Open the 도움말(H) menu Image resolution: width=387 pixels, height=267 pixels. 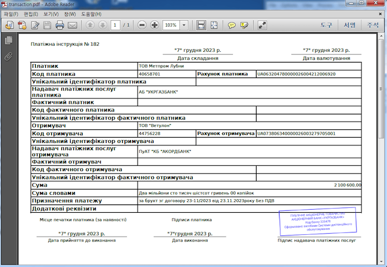[x=91, y=14]
